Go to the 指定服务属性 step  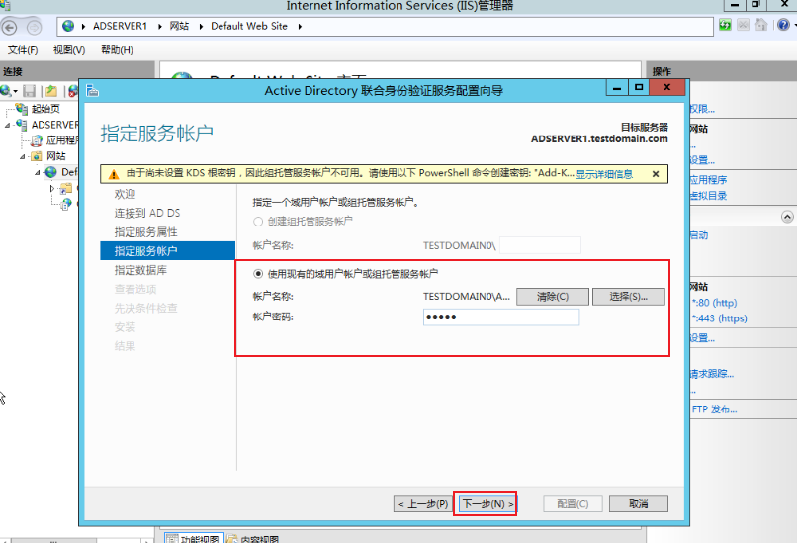[x=146, y=232]
